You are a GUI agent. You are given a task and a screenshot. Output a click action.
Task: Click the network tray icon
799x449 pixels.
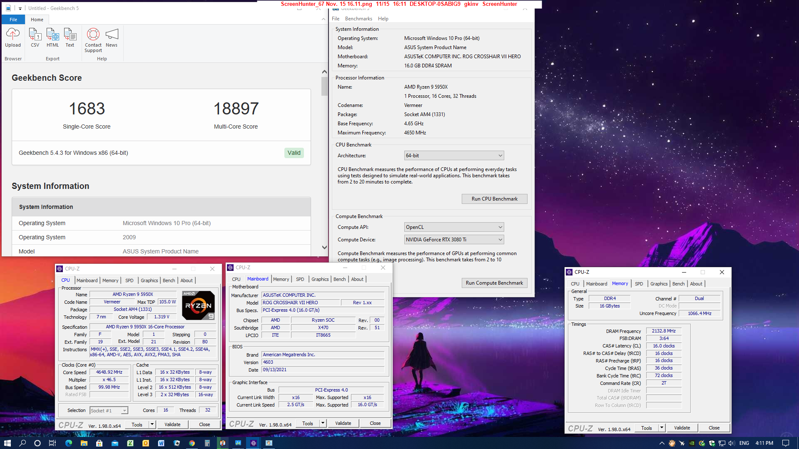click(722, 443)
